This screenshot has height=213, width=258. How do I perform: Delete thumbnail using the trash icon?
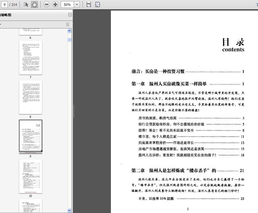coord(68,25)
